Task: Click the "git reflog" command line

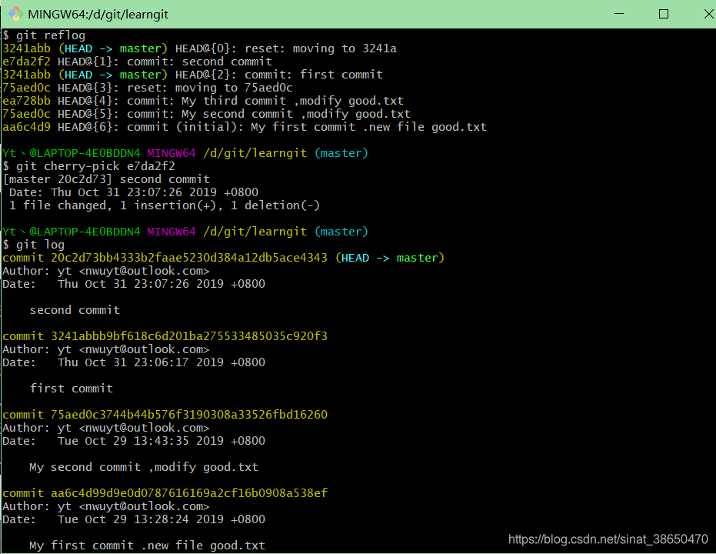Action: (x=44, y=35)
